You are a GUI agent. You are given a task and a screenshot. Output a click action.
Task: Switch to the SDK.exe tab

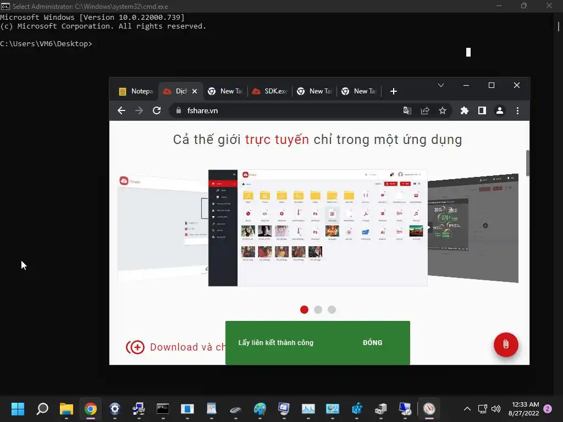tap(269, 91)
